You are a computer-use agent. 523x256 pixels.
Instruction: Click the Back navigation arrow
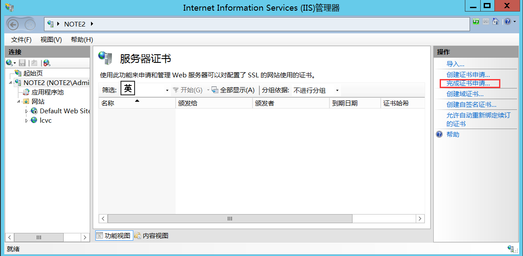tap(13, 24)
